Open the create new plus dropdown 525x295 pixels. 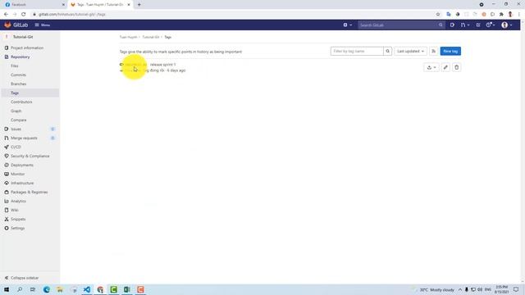click(347, 25)
